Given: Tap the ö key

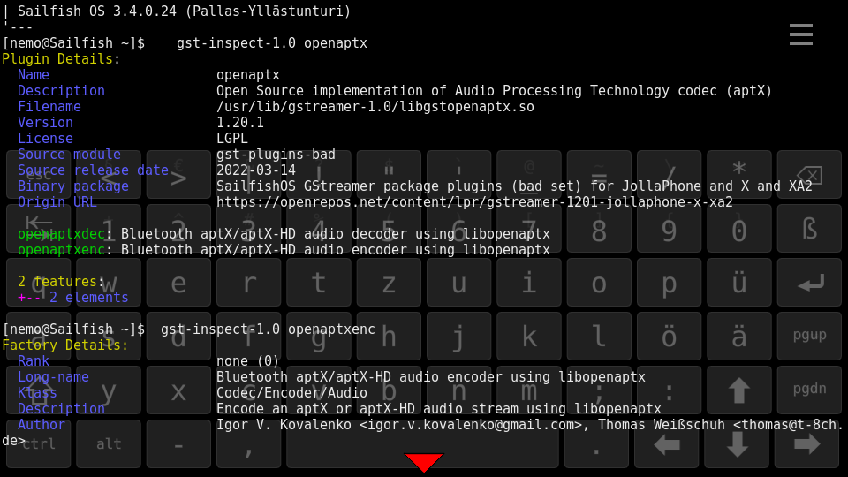Looking at the screenshot, I should tap(669, 337).
